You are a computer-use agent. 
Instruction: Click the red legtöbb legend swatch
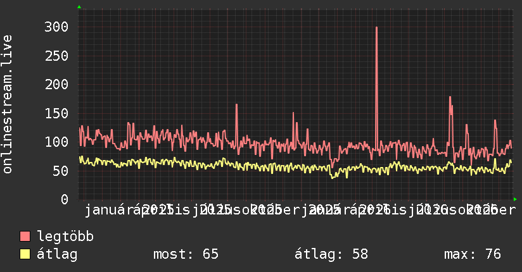[x=25, y=236]
